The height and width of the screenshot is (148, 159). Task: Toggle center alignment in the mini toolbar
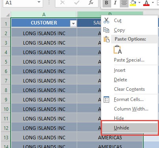pyautogui.click(x=124, y=3)
